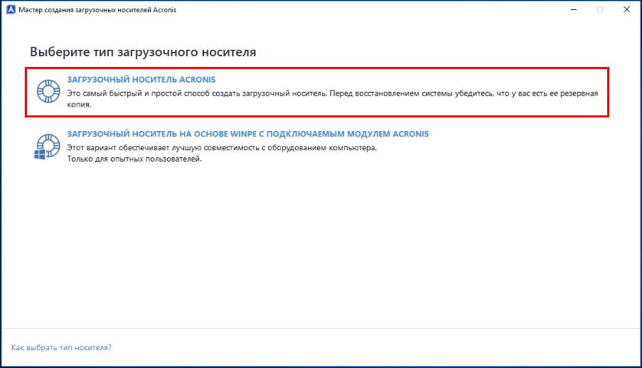642x368 pixels.
Task: Choose the WinPE-based media heading link
Action: pos(247,134)
